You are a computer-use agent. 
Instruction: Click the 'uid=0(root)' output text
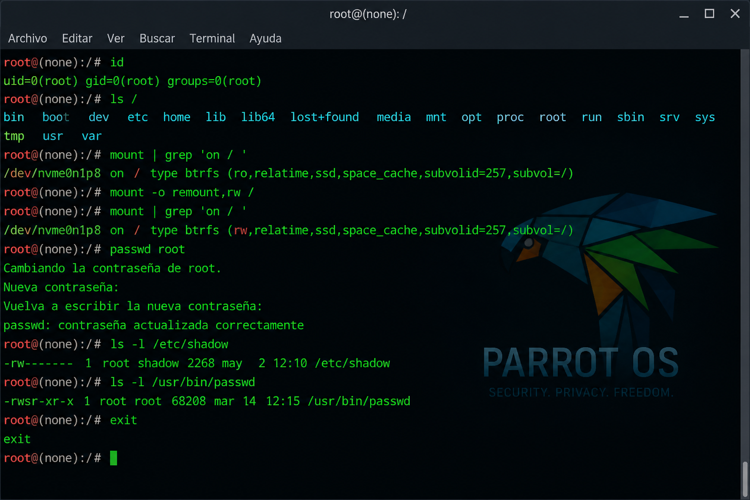click(x=41, y=81)
